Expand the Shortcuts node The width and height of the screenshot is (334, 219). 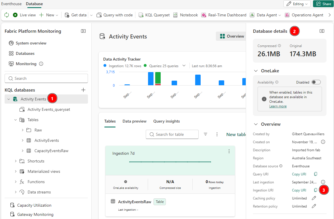(x=15, y=161)
